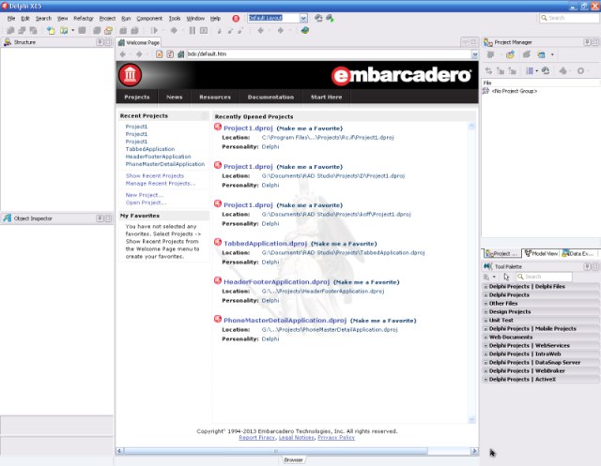Image resolution: width=601 pixels, height=466 pixels.
Task: Click the New Items toolbar icon
Action: [51, 30]
